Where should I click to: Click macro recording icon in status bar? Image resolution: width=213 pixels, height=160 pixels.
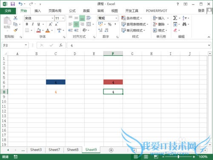[x=15, y=157]
